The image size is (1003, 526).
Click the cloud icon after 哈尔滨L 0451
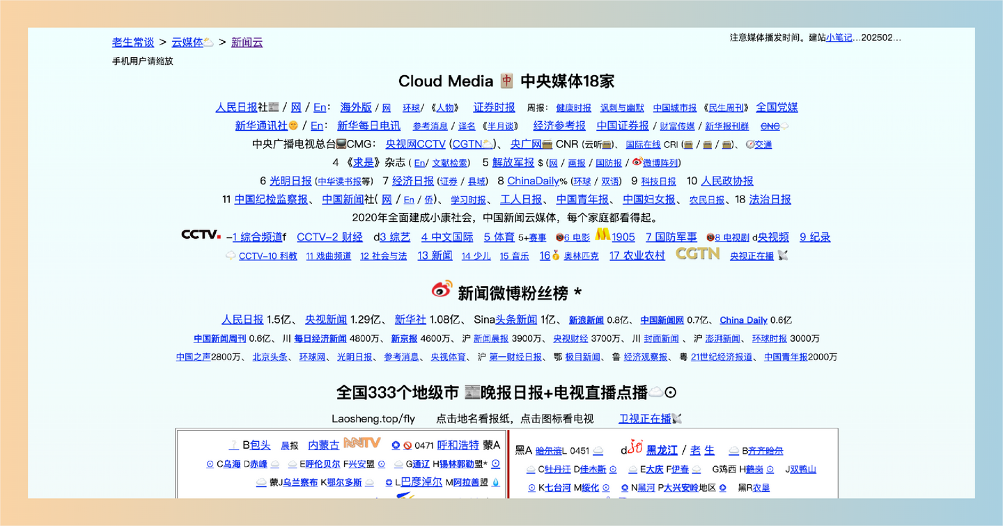(x=598, y=451)
